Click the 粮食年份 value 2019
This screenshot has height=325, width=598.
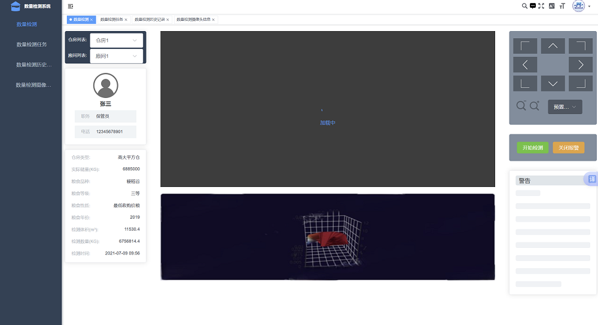135,217
